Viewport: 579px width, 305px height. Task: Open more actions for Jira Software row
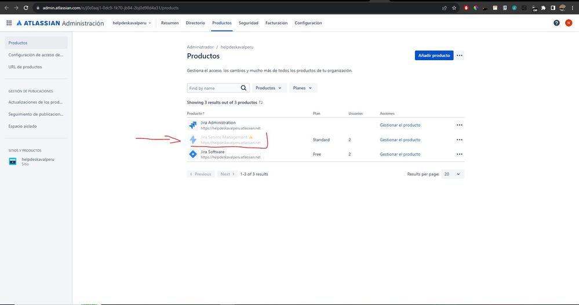tap(460, 154)
